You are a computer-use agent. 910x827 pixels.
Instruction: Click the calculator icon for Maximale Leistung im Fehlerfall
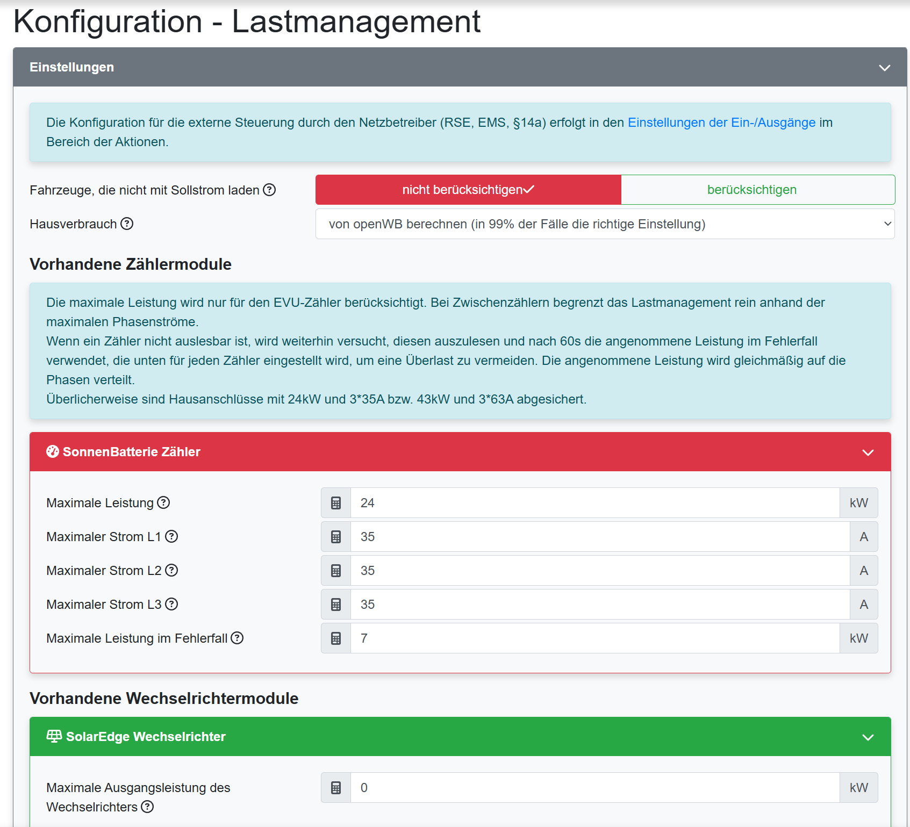point(335,638)
